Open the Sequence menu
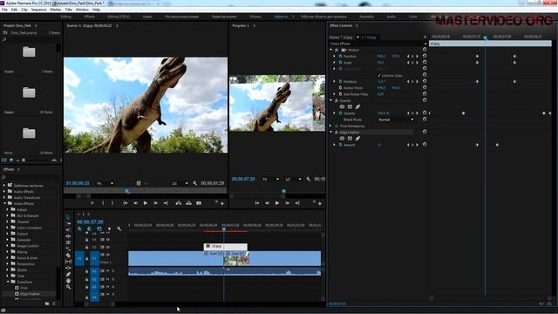Viewport: 558px width, 314px height. point(38,10)
